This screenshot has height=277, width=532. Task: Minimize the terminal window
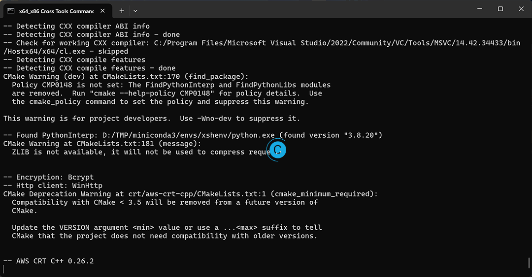478,9
